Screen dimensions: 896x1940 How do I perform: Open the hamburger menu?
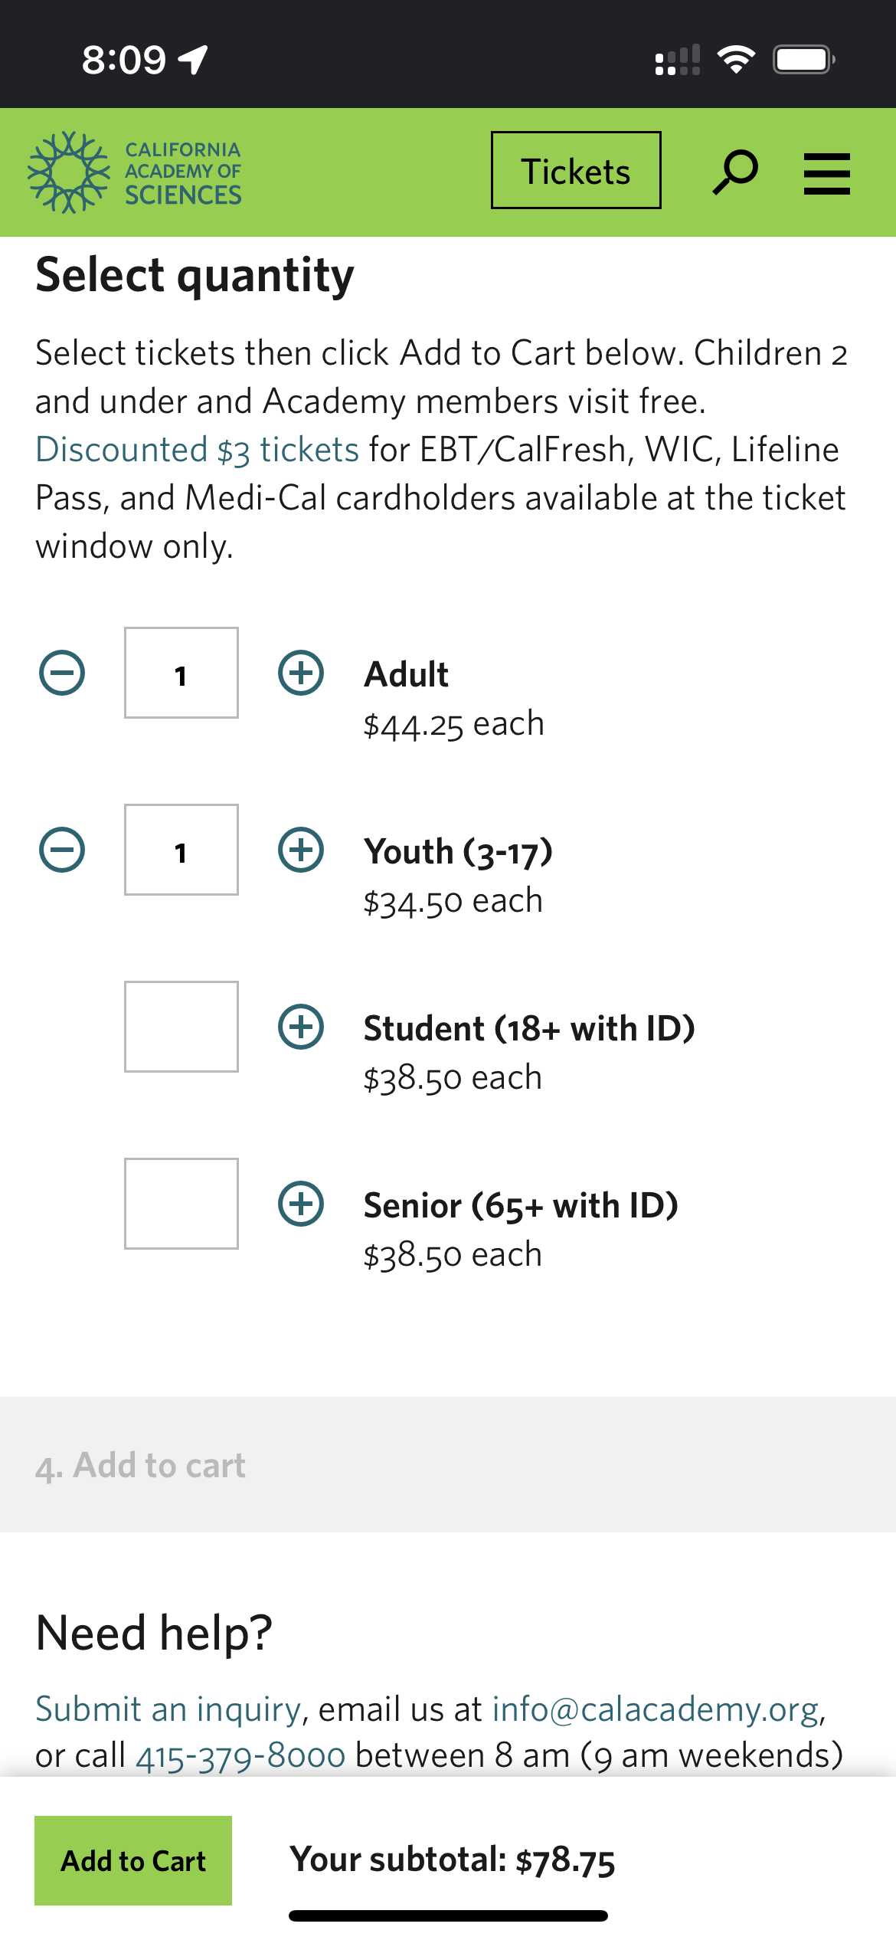pos(826,174)
